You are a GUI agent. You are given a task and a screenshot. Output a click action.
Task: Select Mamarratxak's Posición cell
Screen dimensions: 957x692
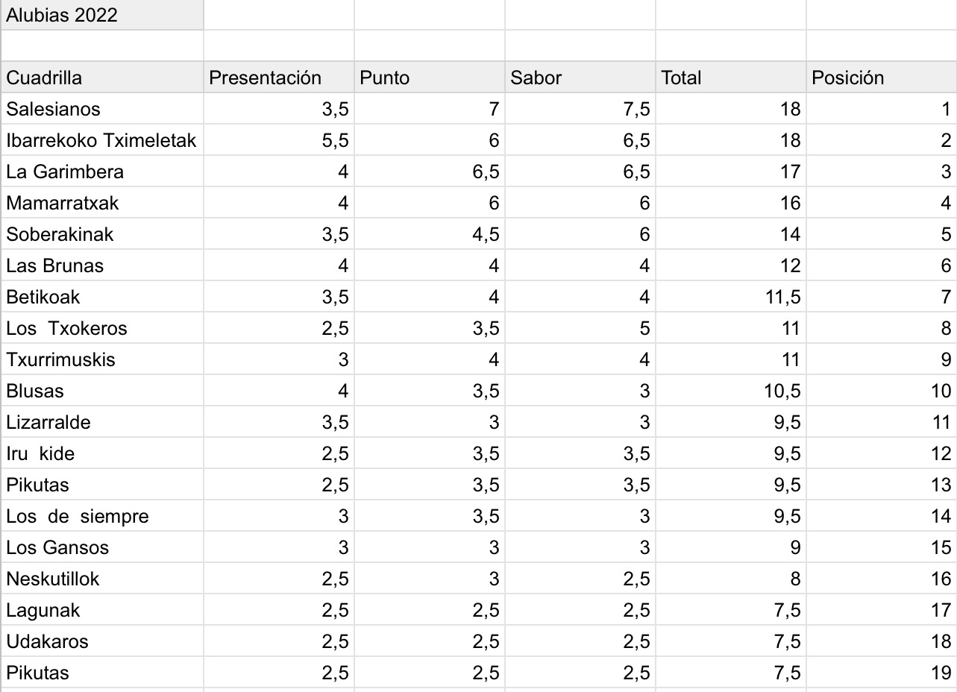pyautogui.click(x=881, y=203)
